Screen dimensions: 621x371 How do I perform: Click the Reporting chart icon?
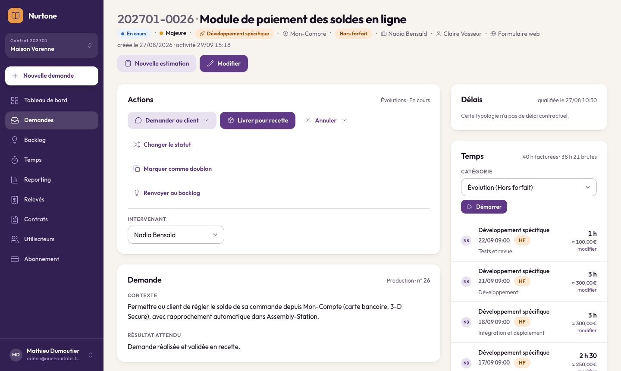(15, 179)
